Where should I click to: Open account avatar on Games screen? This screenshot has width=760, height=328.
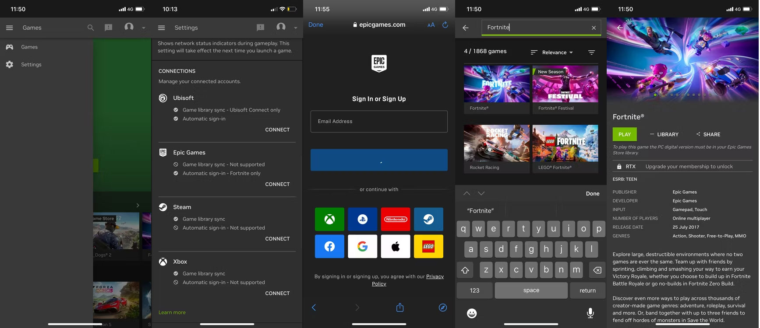click(129, 27)
